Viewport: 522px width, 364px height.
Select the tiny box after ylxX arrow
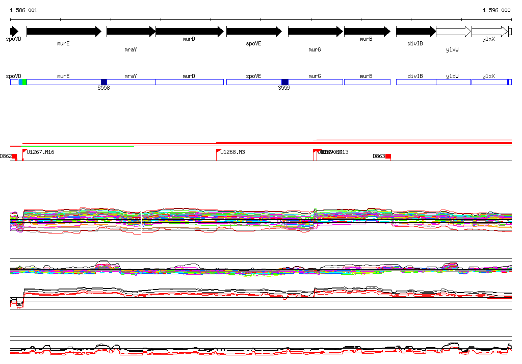(510, 32)
